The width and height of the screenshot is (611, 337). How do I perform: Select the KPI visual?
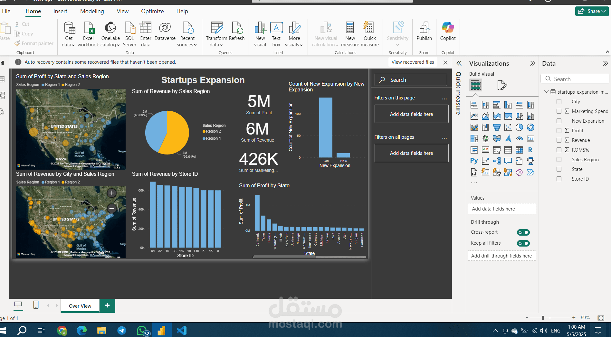pyautogui.click(x=485, y=150)
